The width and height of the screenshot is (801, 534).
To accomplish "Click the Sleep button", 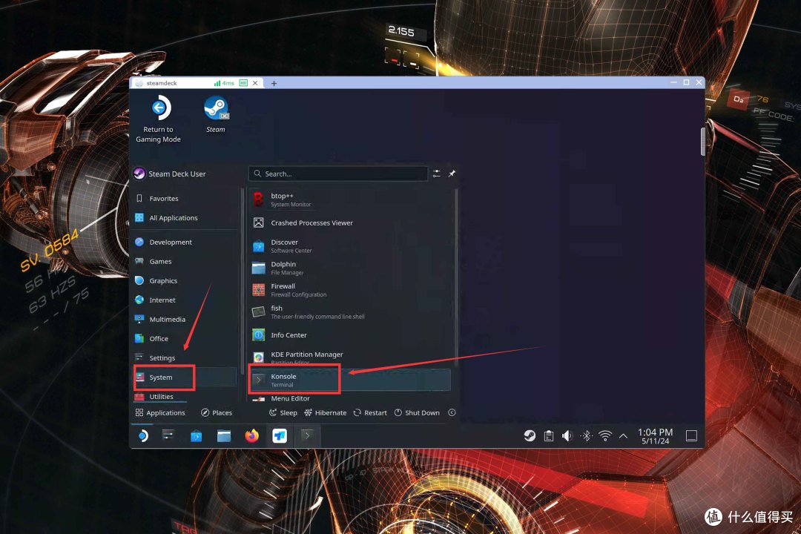I will click(x=283, y=413).
